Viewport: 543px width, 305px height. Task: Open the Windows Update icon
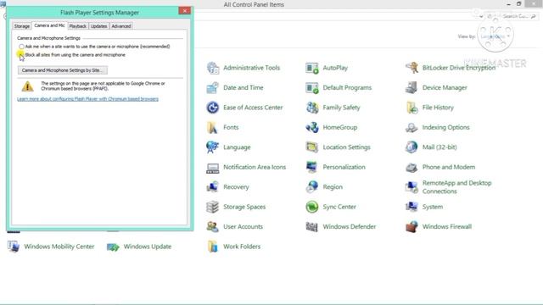(113, 247)
